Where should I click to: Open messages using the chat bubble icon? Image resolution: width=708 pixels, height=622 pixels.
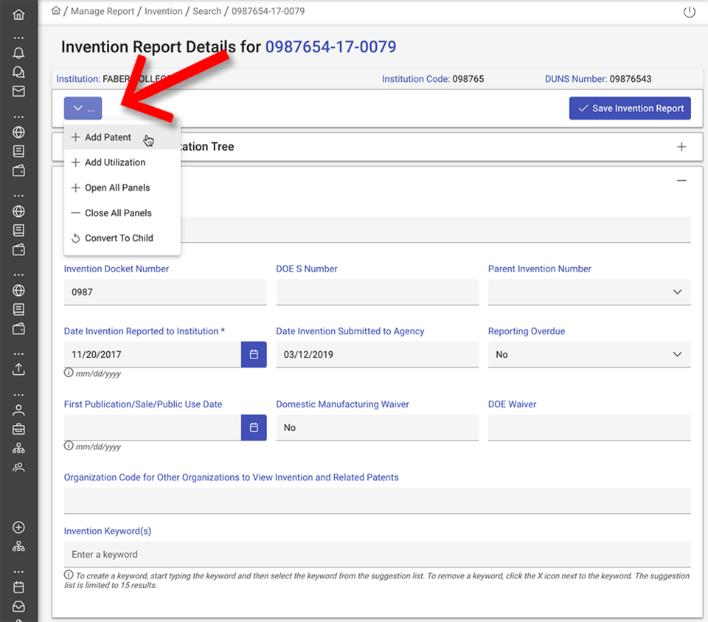pyautogui.click(x=18, y=72)
